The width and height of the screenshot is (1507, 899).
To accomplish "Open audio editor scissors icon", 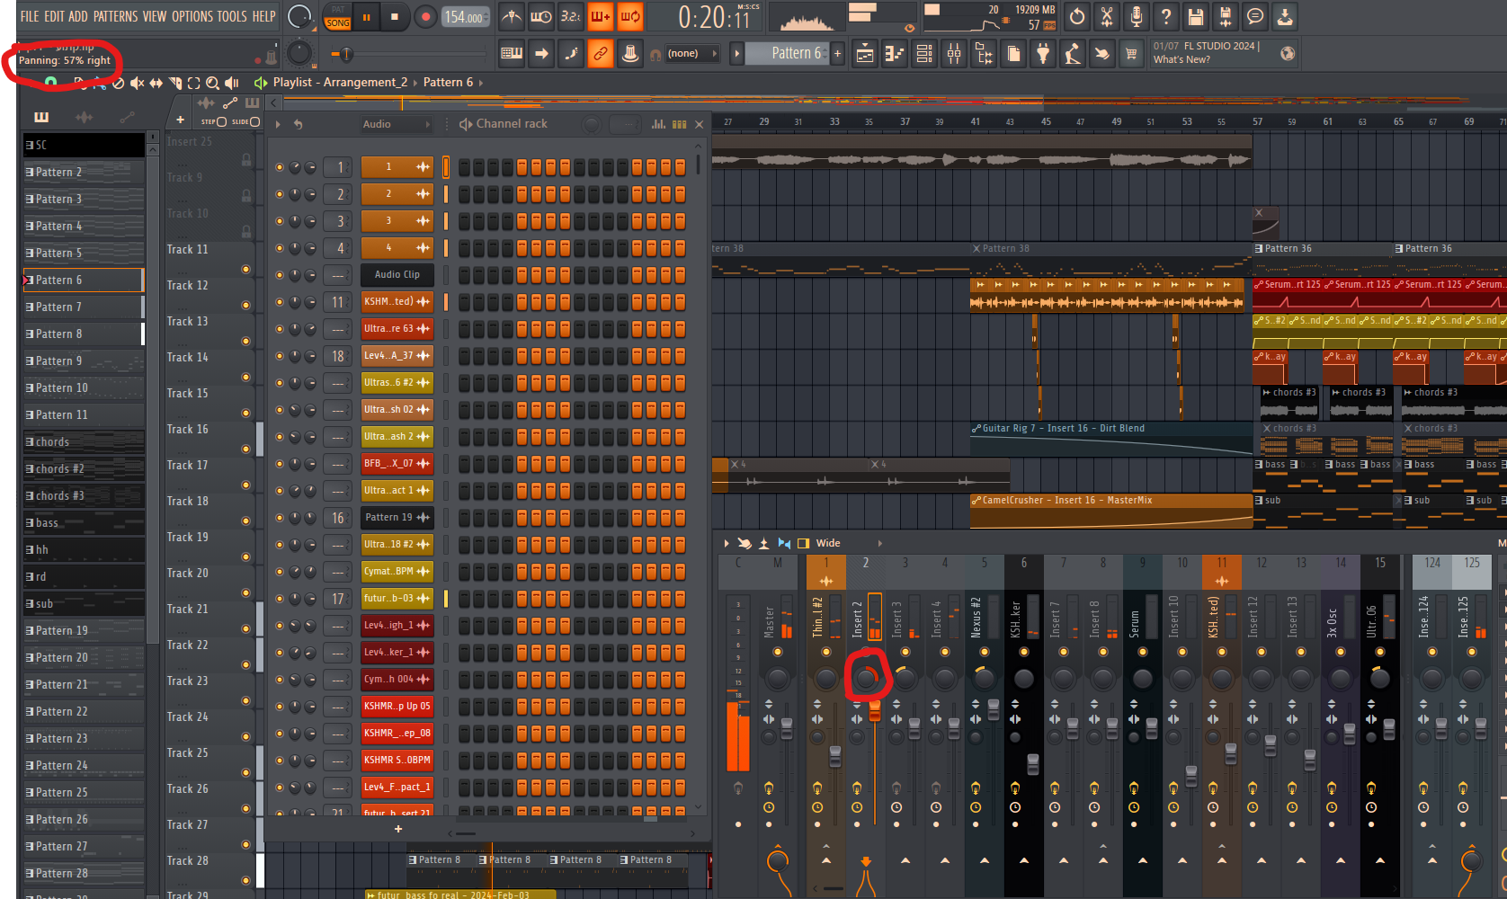I will [x=1107, y=16].
